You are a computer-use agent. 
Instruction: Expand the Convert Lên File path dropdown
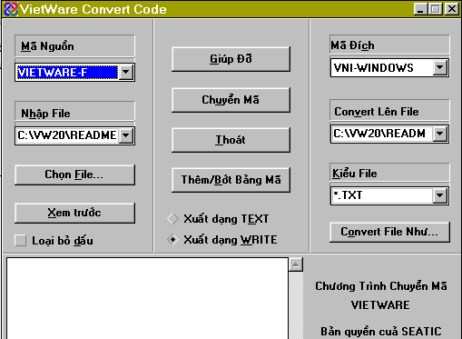click(440, 134)
